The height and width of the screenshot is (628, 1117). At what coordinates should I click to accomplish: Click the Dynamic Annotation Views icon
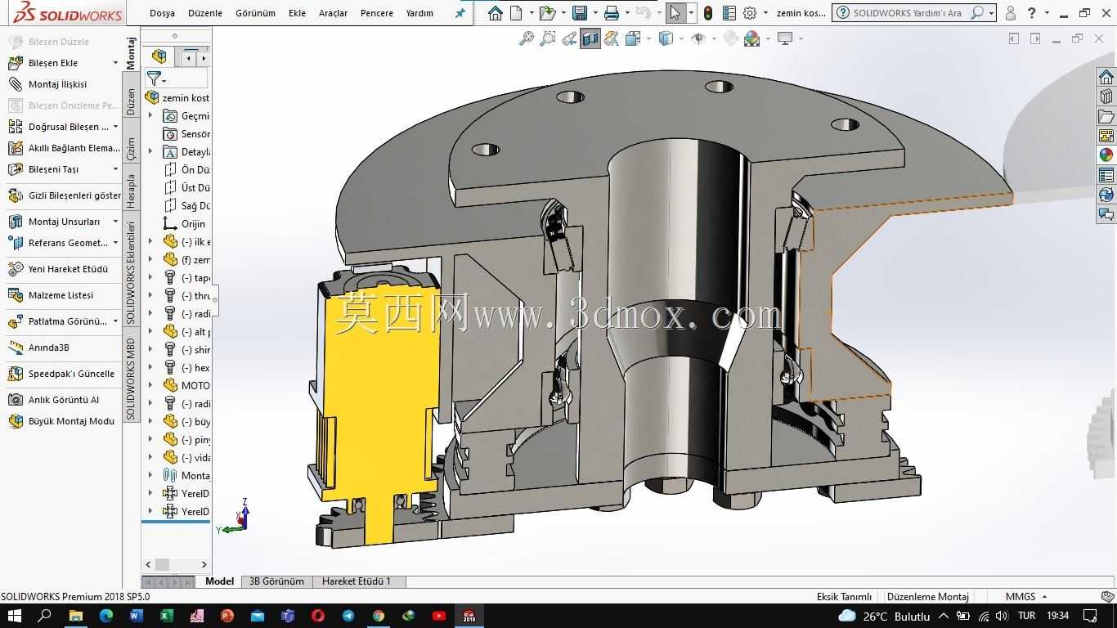point(611,38)
